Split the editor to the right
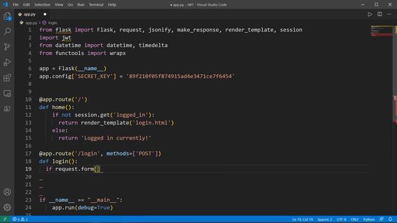This screenshot has height=223, width=397. (380, 14)
